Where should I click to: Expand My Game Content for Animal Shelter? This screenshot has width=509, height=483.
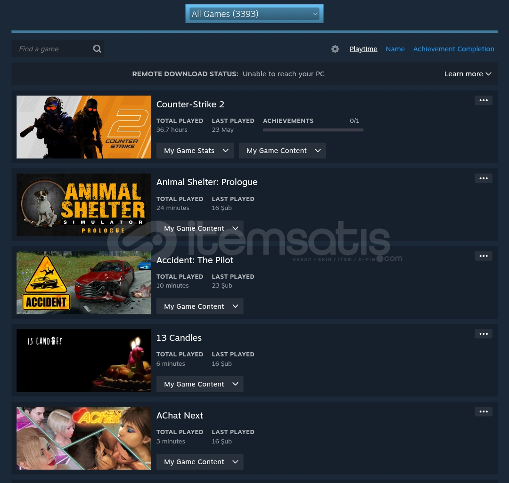200,228
